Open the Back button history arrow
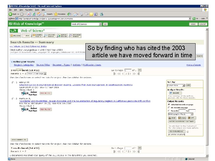This screenshot has height=161, width=215. (x=18, y=14)
